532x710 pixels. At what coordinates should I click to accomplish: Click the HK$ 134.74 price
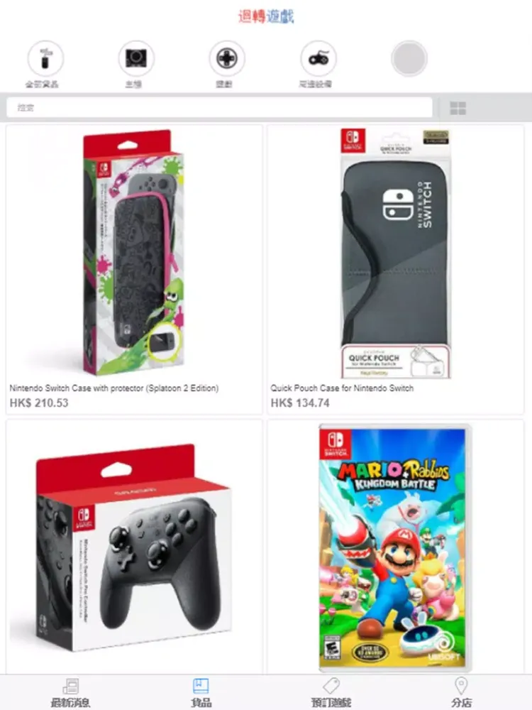click(x=300, y=403)
